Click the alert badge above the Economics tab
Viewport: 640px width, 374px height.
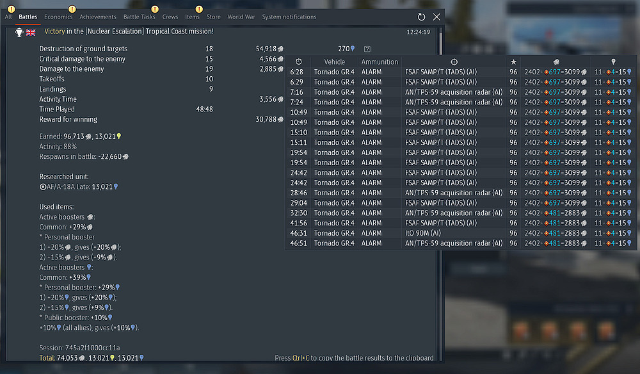point(72,8)
